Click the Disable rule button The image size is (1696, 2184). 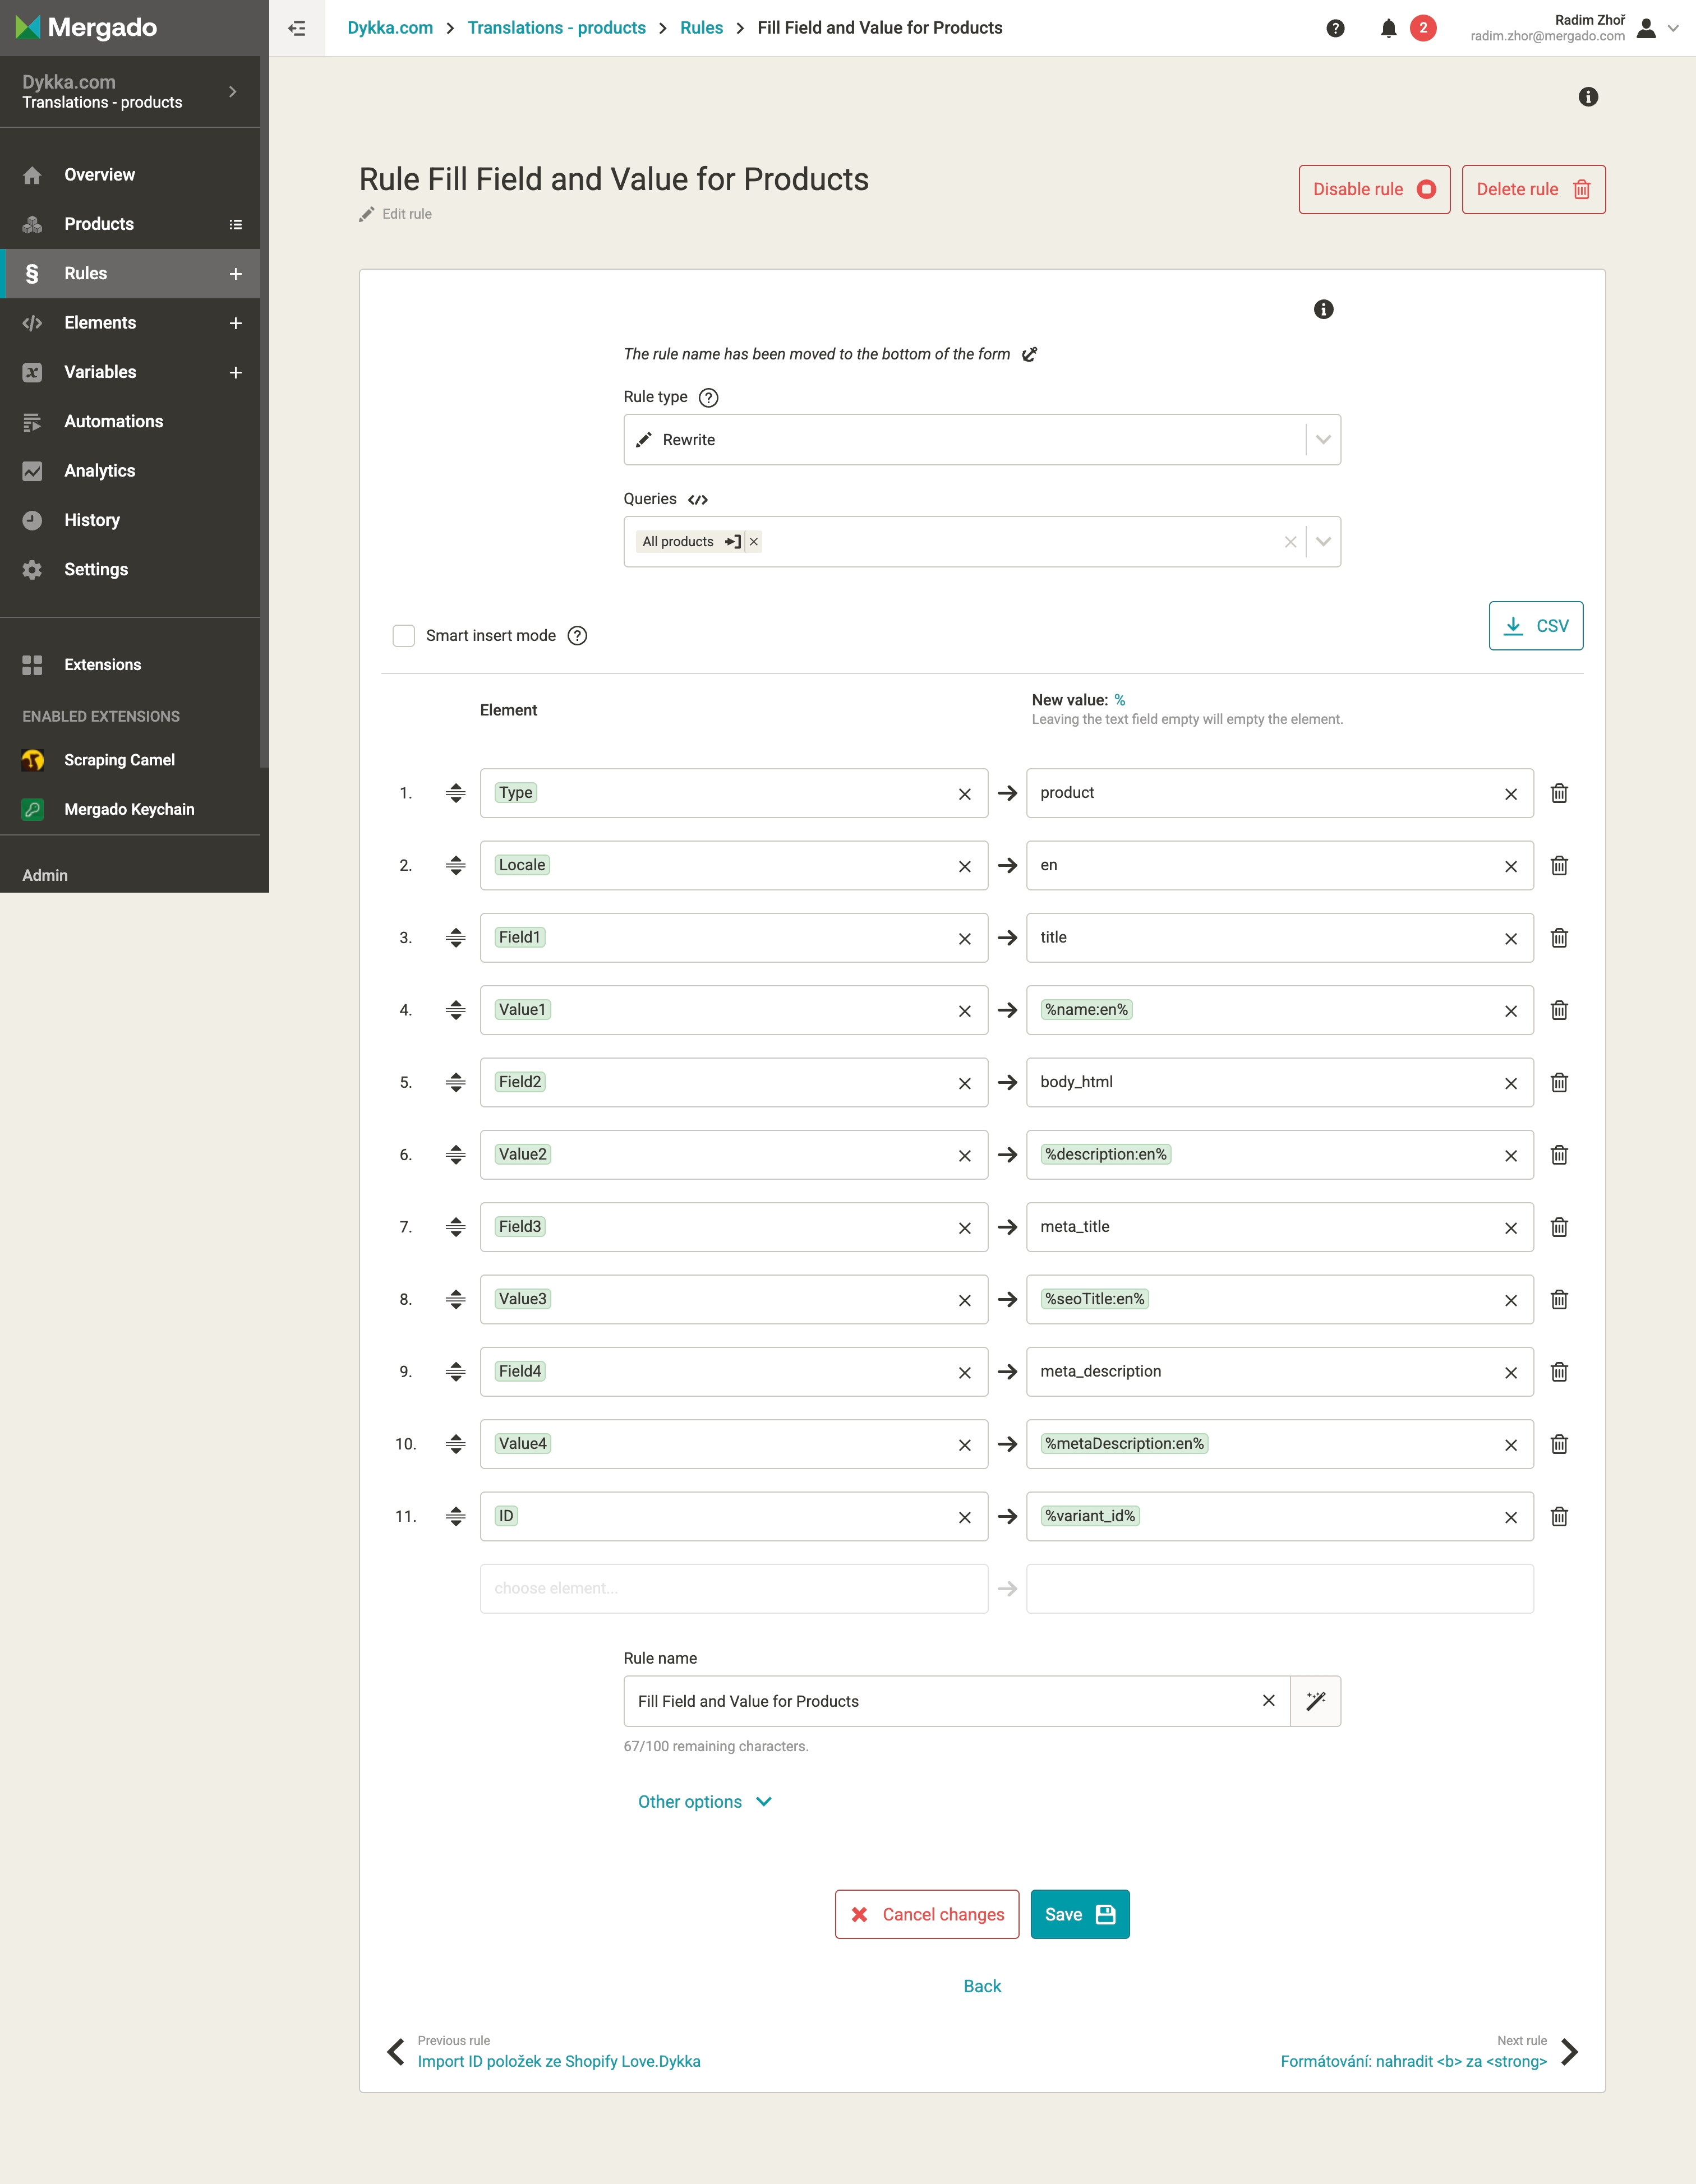[x=1374, y=190]
